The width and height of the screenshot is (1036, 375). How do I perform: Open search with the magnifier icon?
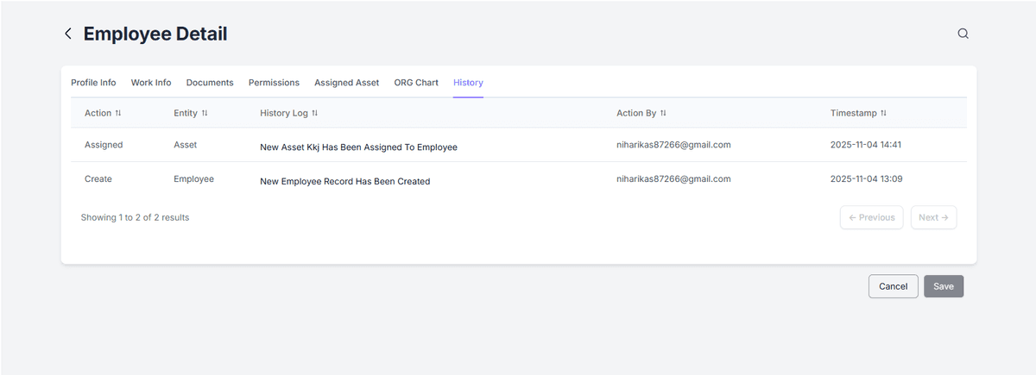coord(963,34)
